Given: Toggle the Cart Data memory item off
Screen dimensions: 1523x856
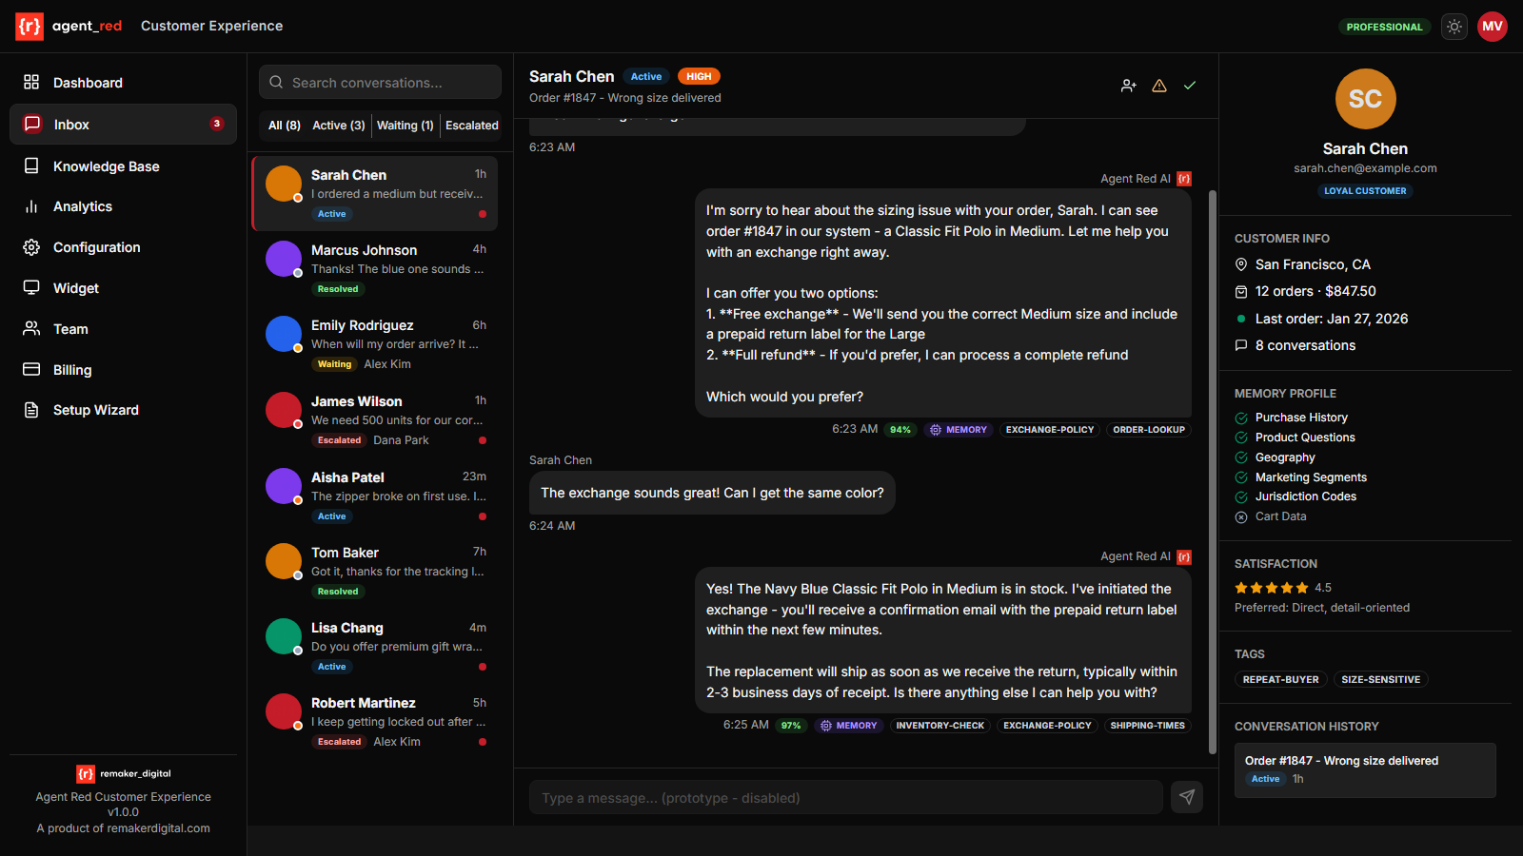Looking at the screenshot, I should tap(1241, 516).
